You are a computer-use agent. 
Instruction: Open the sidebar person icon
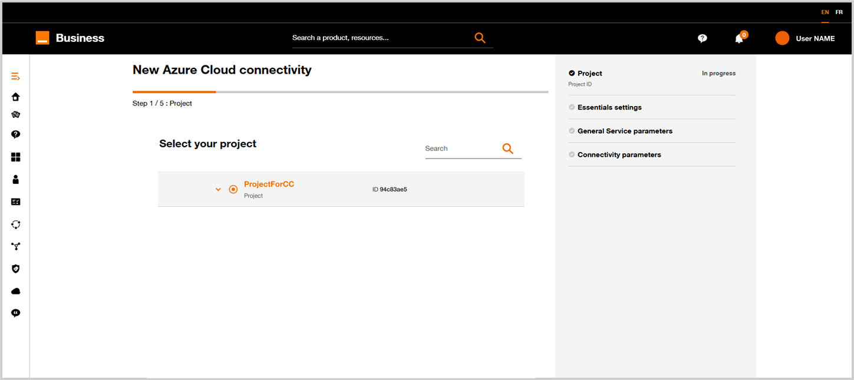pos(16,180)
